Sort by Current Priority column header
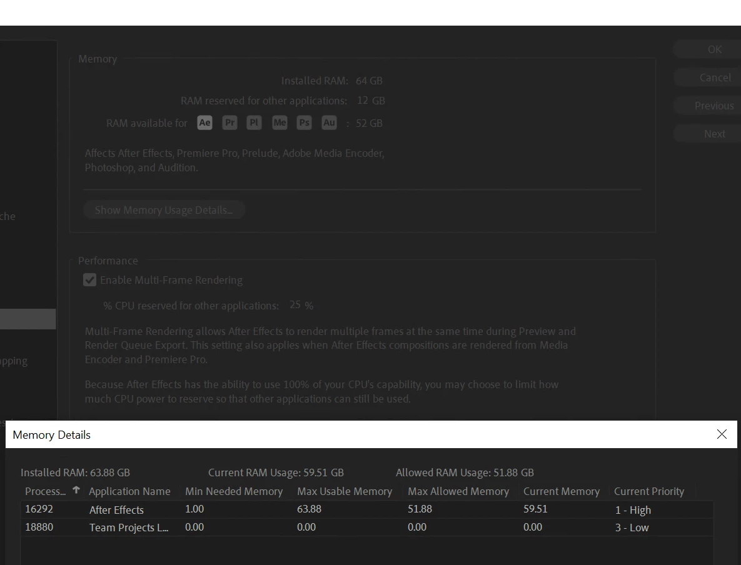This screenshot has height=565, width=741. [649, 491]
